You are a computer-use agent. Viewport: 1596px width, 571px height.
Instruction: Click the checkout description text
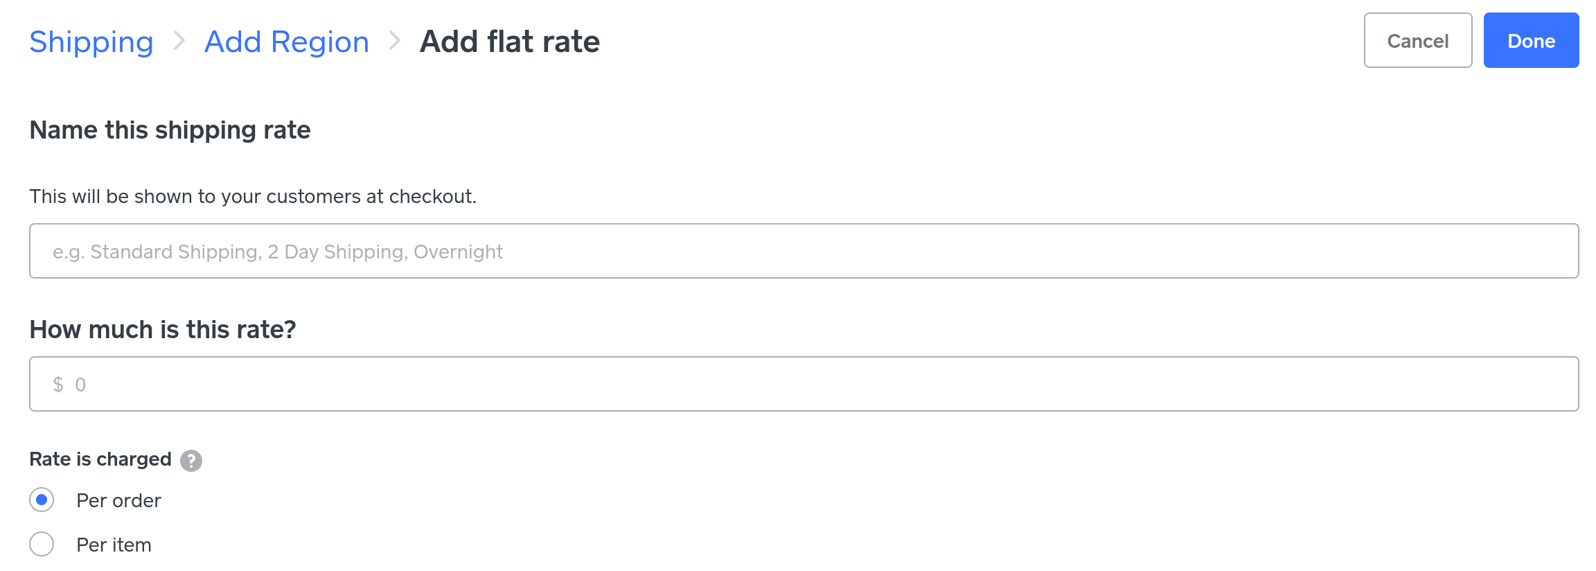click(253, 197)
